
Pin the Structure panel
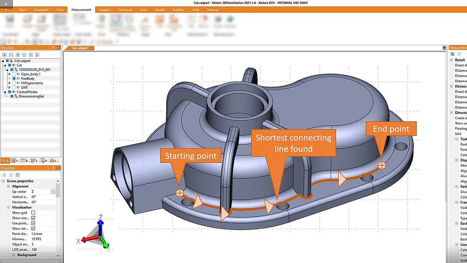pyautogui.click(x=53, y=48)
